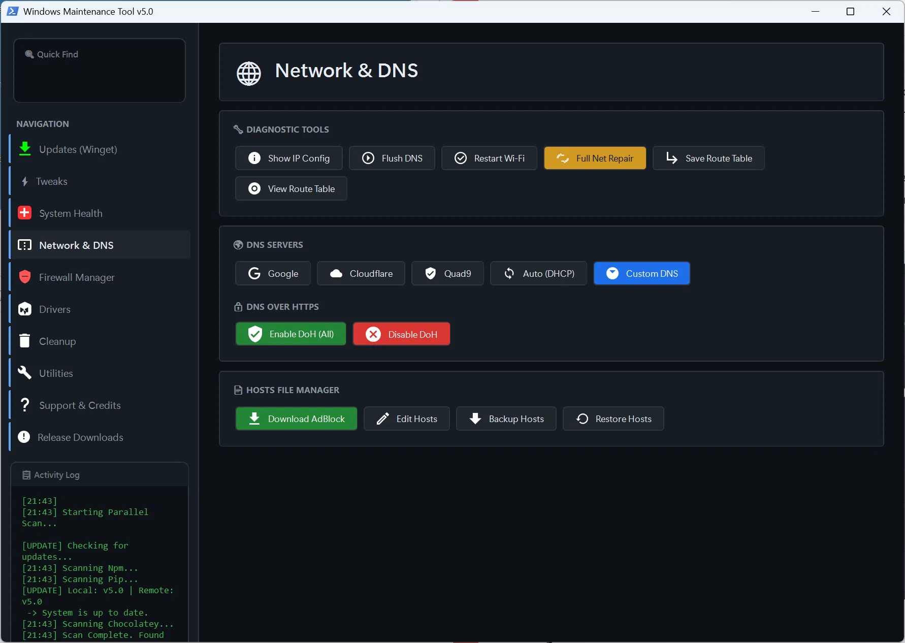Go to Firewall Manager page

[x=77, y=277]
